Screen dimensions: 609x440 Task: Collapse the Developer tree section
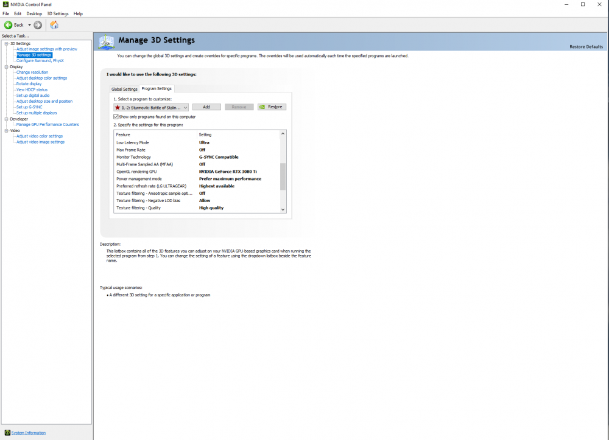(6, 119)
